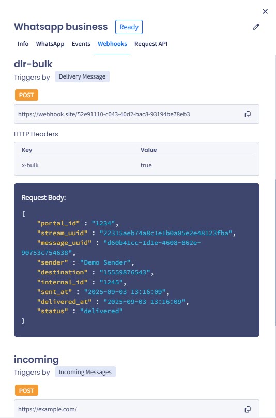The image size is (276, 418).
Task: Click the Key column header
Action: (27, 150)
